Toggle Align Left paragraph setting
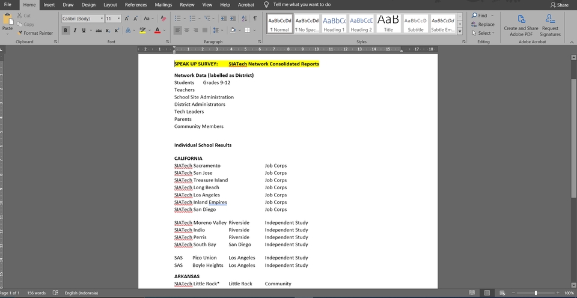Viewport: 577px width, 298px height. tap(178, 30)
